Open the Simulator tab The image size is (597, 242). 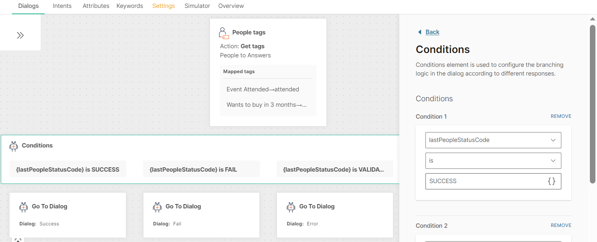click(x=197, y=6)
